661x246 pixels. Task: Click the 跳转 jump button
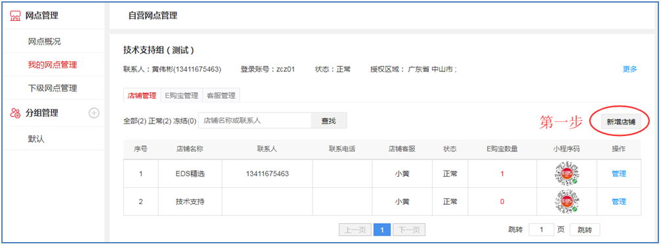585,230
